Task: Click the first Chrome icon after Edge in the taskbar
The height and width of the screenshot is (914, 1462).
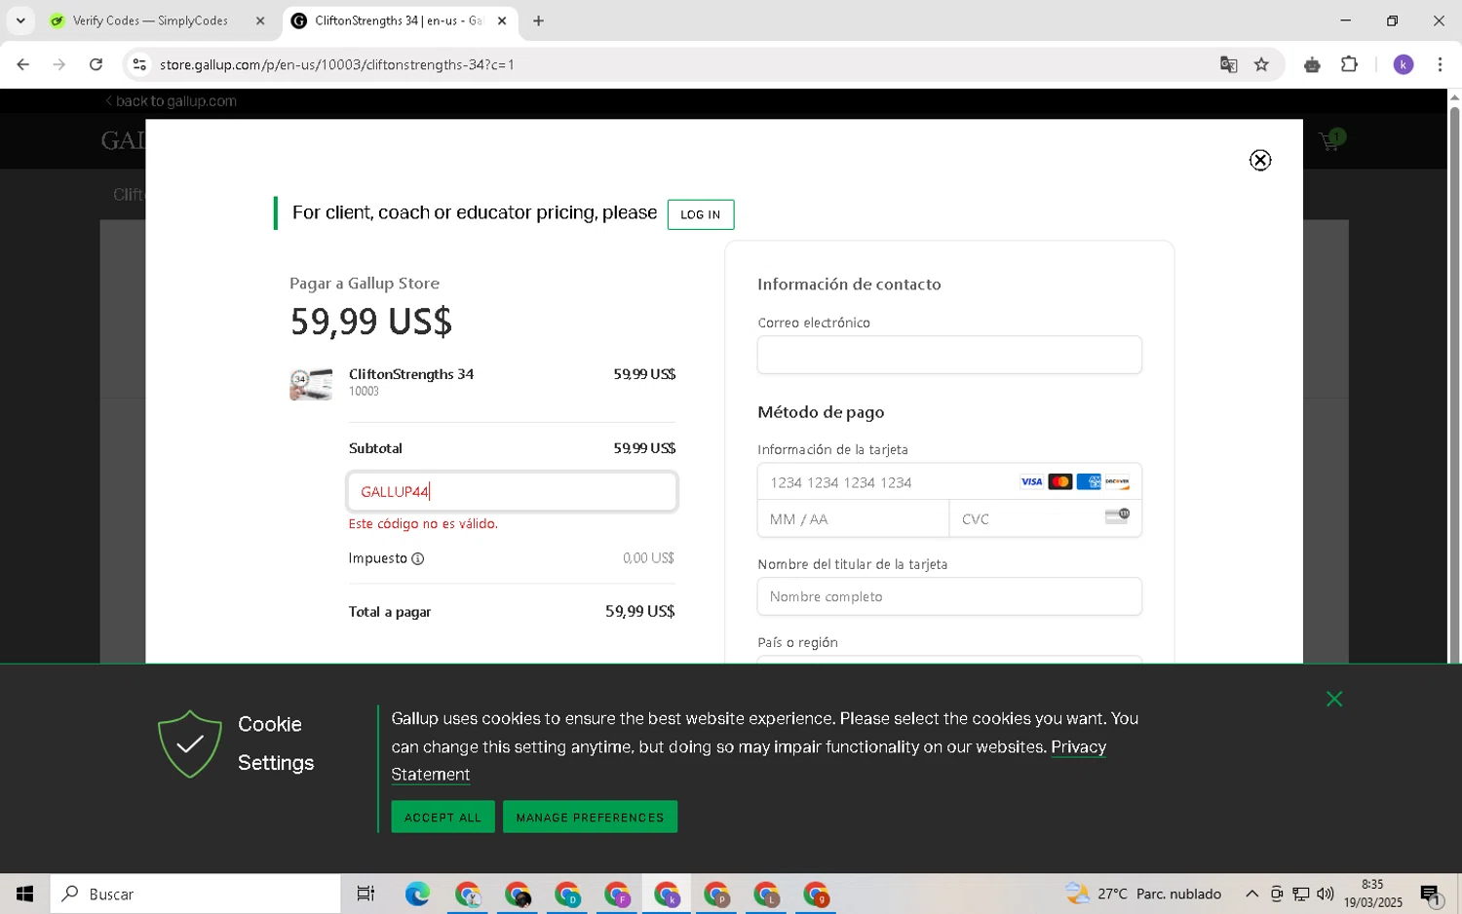Action: (468, 894)
